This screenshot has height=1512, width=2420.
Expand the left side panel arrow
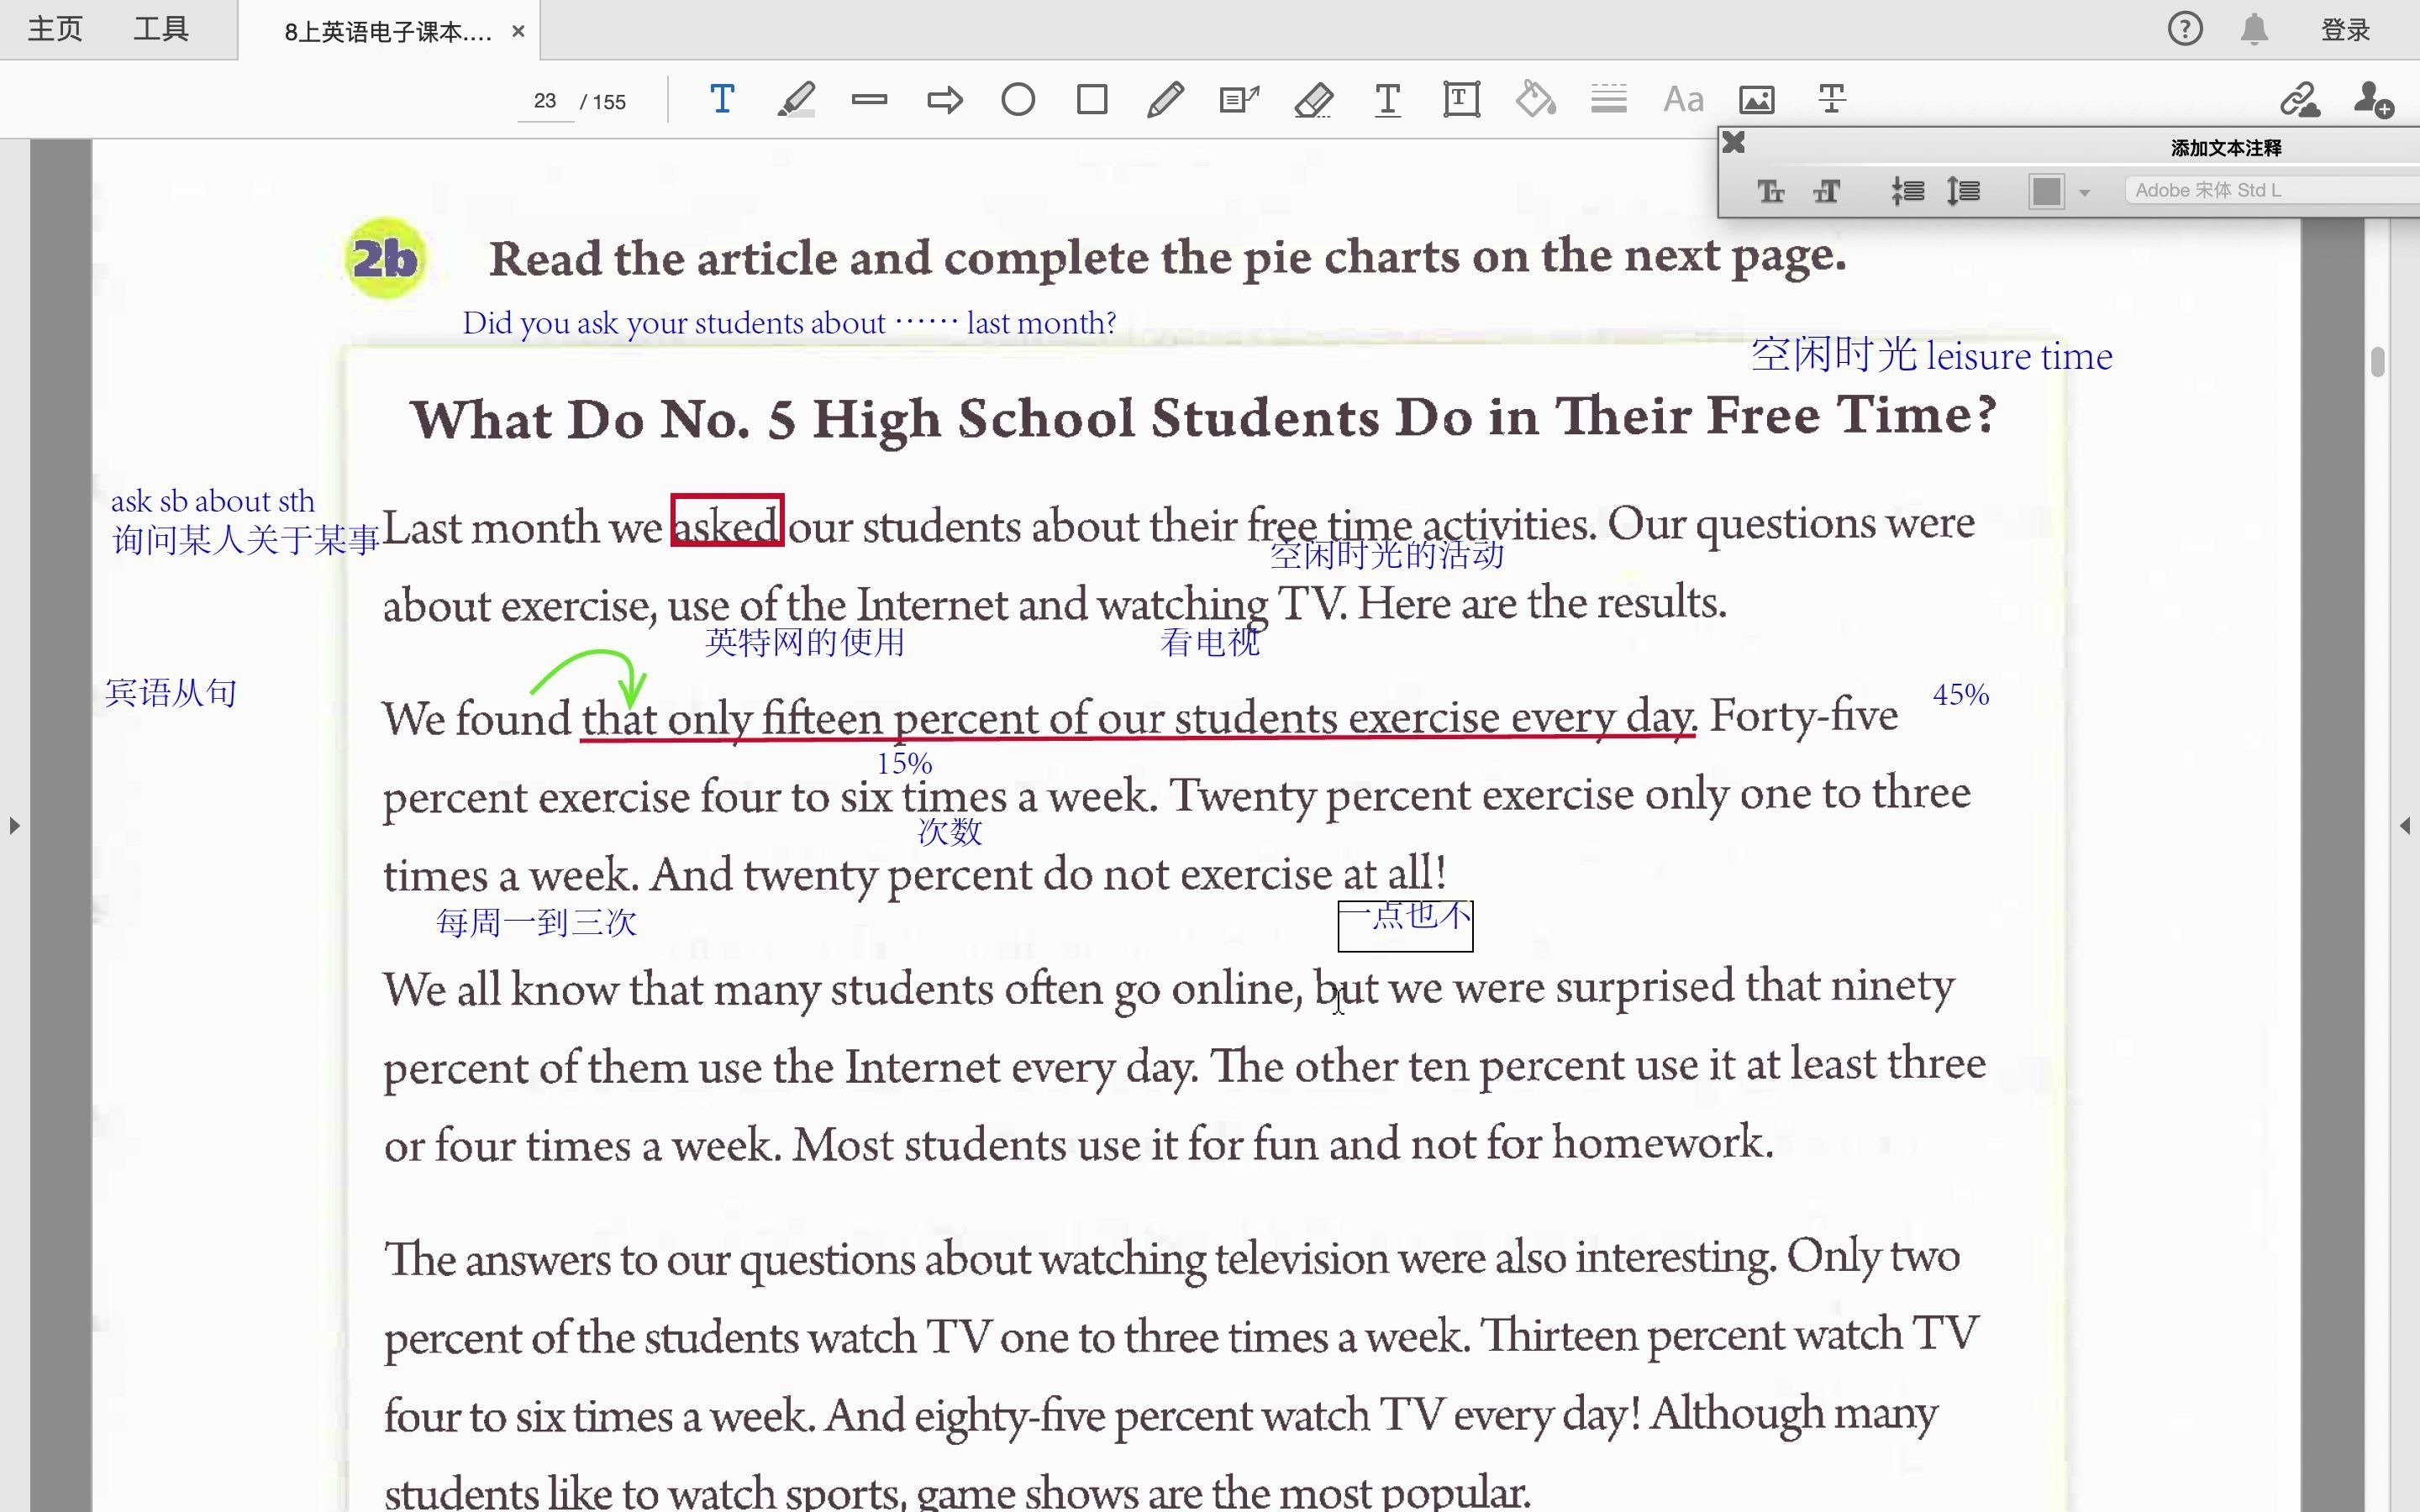coord(14,826)
